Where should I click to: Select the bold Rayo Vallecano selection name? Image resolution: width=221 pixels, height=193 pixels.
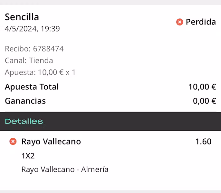tap(51, 142)
